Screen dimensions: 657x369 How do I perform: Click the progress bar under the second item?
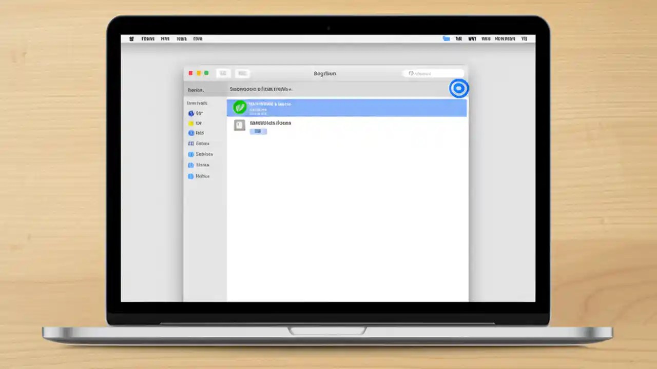pos(258,131)
